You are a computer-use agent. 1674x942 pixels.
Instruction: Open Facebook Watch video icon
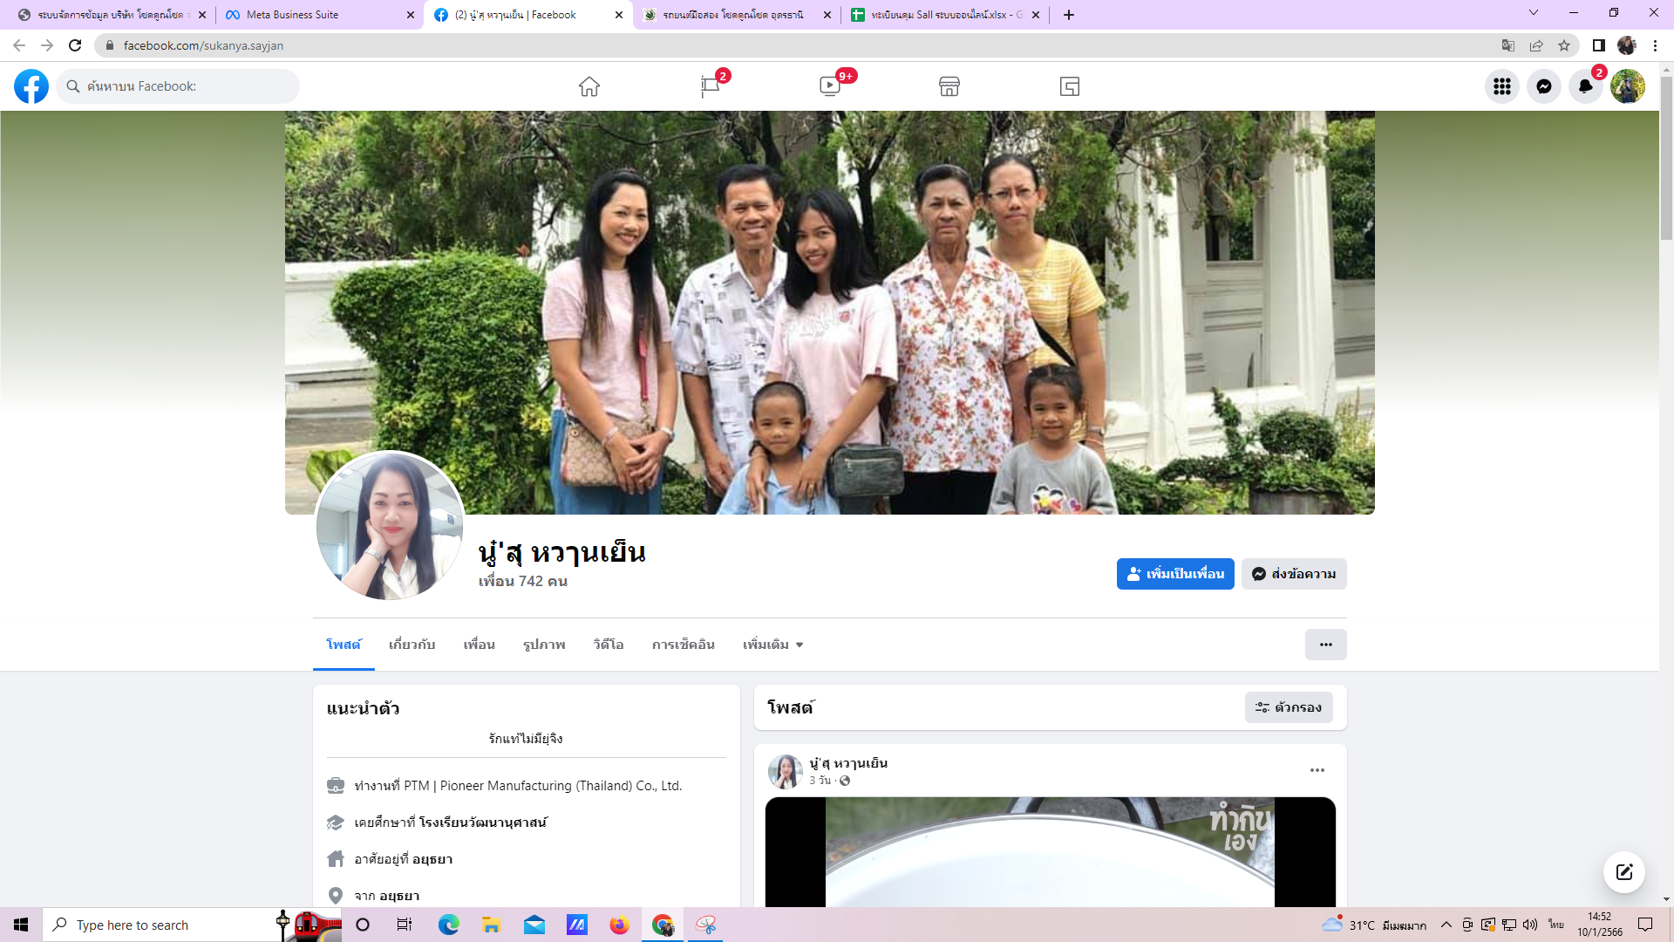830,86
